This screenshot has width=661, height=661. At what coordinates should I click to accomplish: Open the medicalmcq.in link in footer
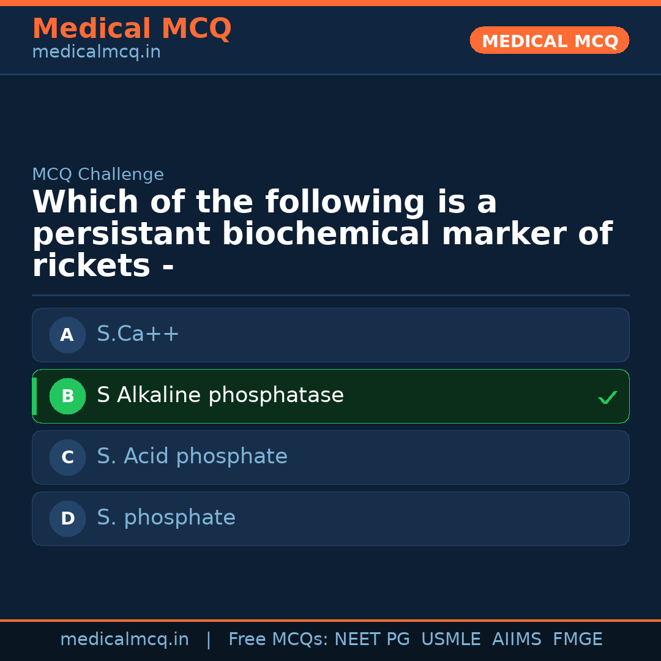pos(124,640)
